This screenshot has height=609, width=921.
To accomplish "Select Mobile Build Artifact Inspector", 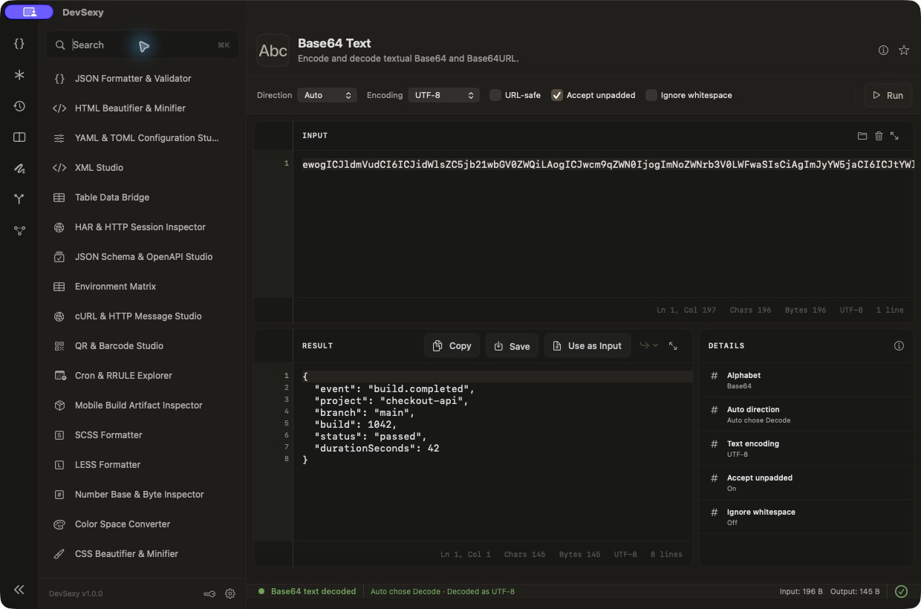I will pyautogui.click(x=142, y=406).
